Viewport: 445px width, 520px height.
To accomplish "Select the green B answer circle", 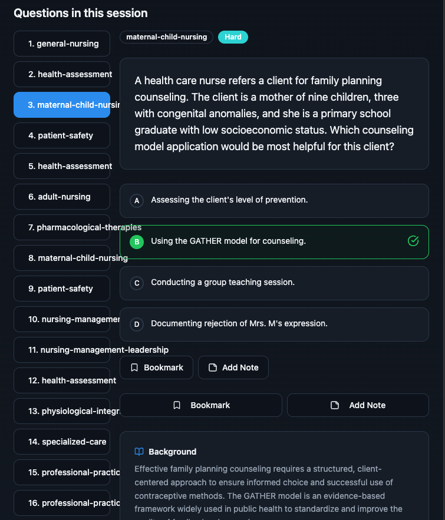I will 137,241.
